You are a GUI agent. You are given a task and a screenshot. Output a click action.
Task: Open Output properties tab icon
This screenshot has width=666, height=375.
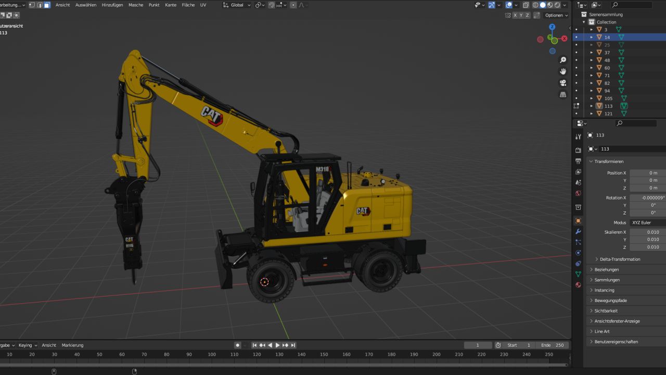[x=578, y=161]
